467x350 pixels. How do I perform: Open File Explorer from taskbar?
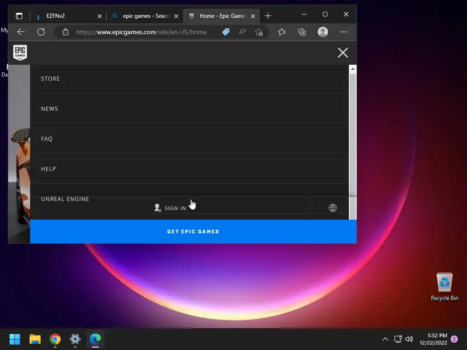point(35,339)
